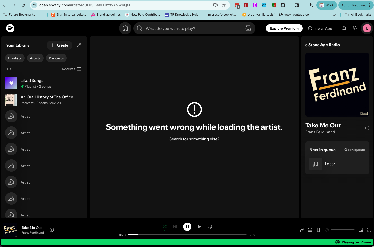The width and height of the screenshot is (374, 247).
Task: Bookmark this page with star icon
Action: [x=224, y=5]
